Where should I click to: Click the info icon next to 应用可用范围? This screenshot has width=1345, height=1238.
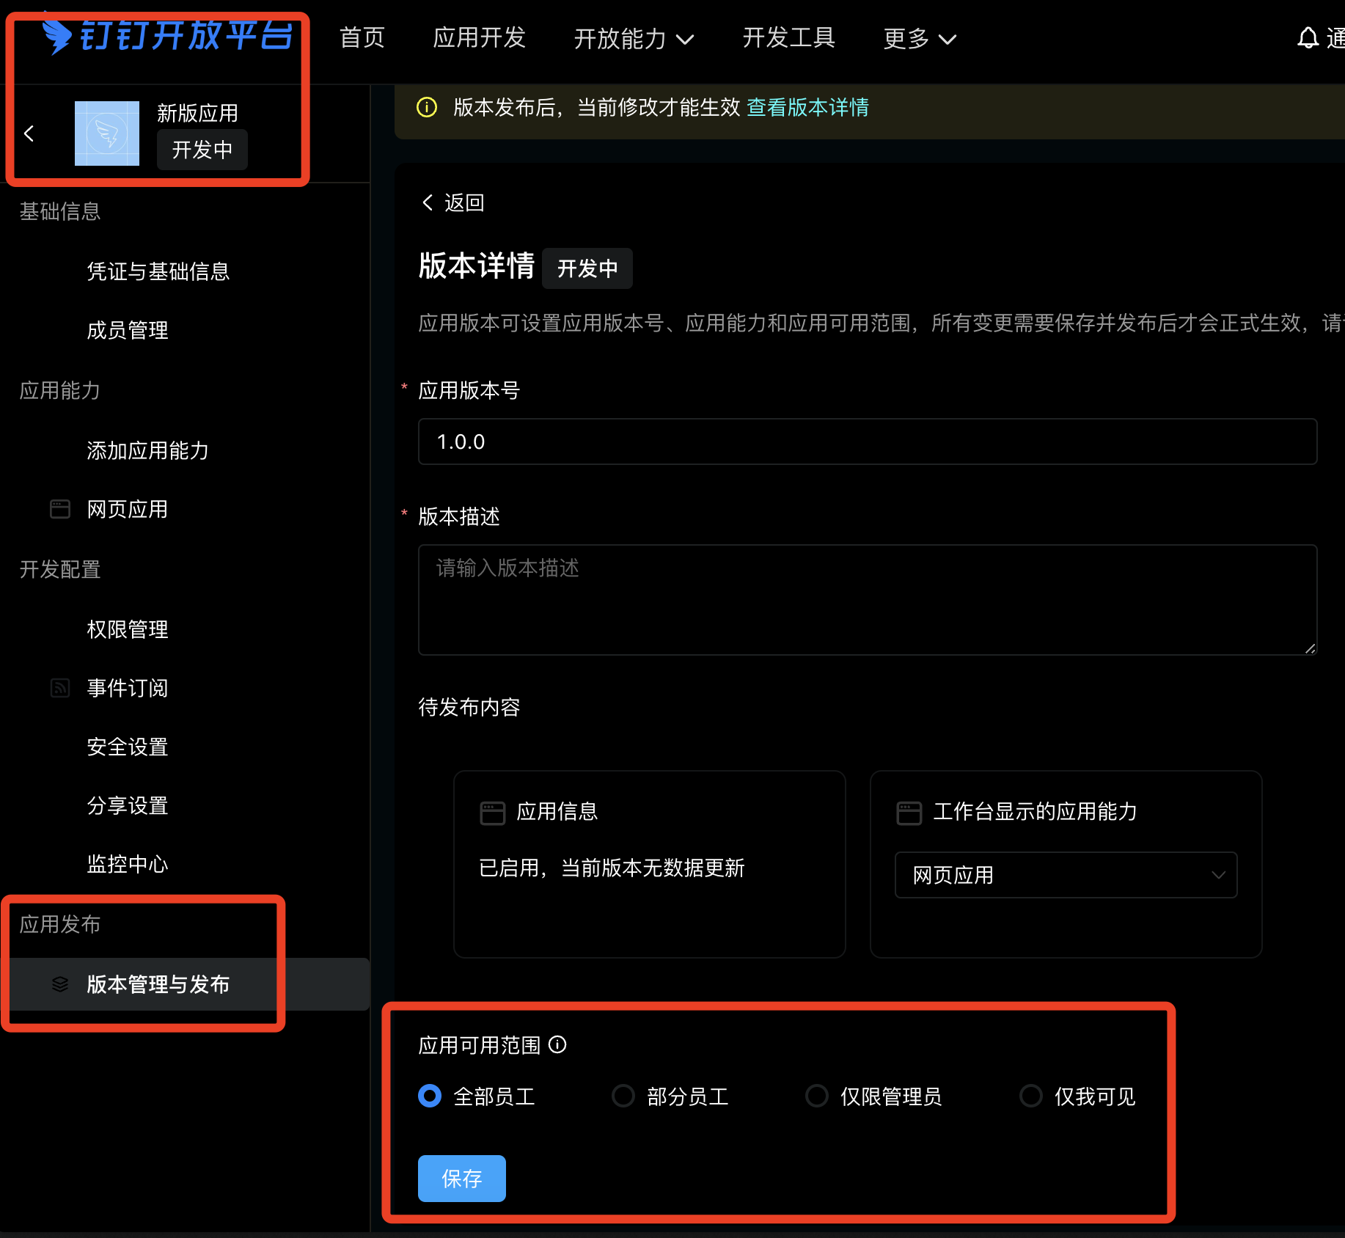[557, 1044]
